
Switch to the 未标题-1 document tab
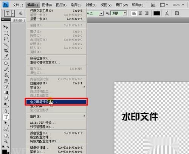(x=19, y=20)
